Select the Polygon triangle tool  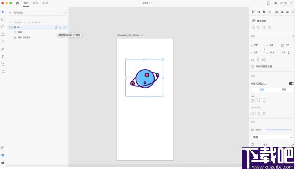click(x=3, y=34)
